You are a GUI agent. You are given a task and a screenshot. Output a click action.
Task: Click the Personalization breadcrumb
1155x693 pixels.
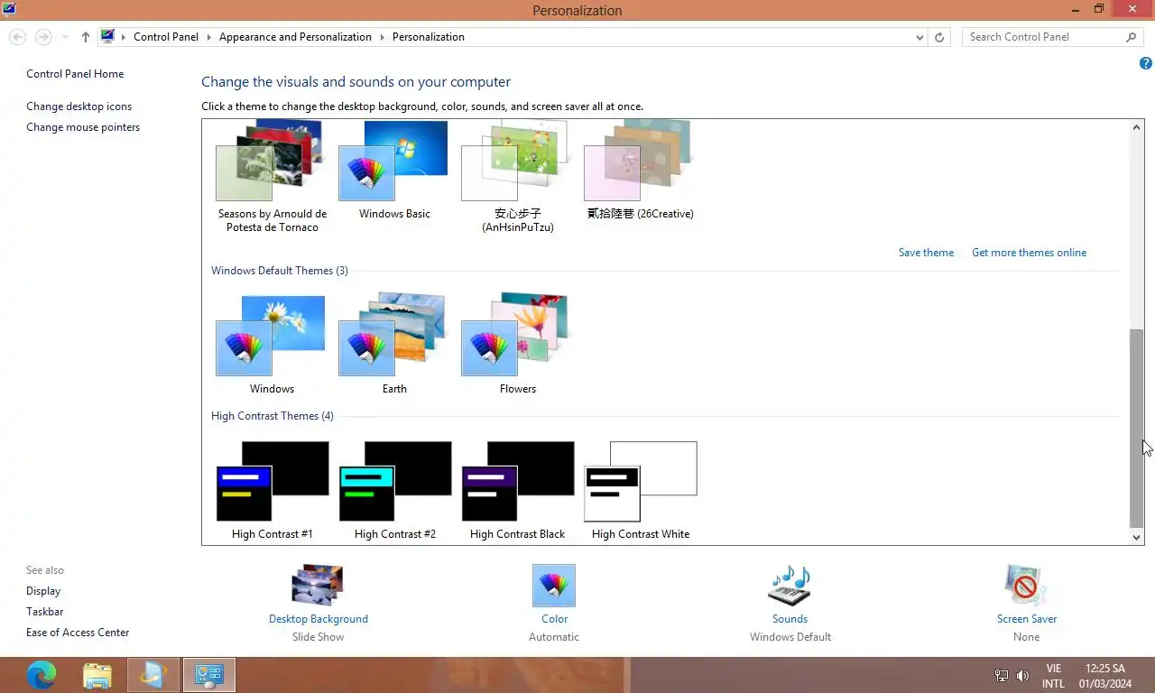[x=429, y=37]
